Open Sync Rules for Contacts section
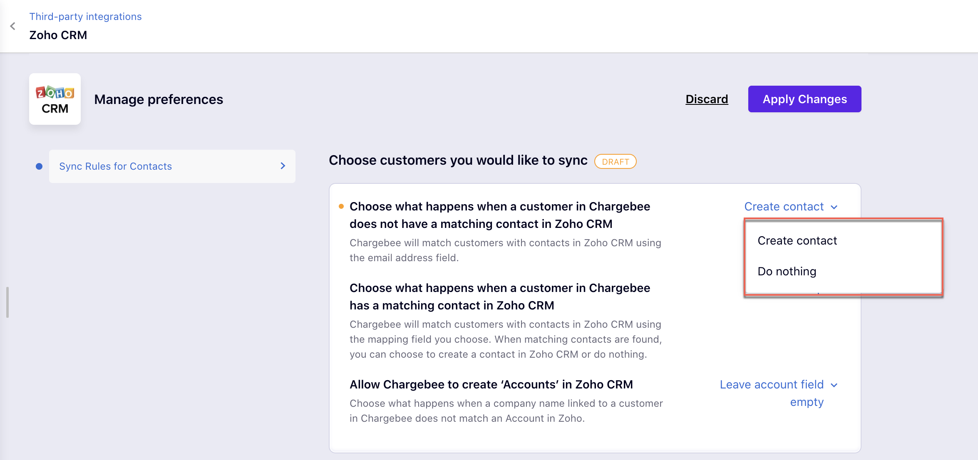Screen dimensions: 978x460 (x=115, y=166)
